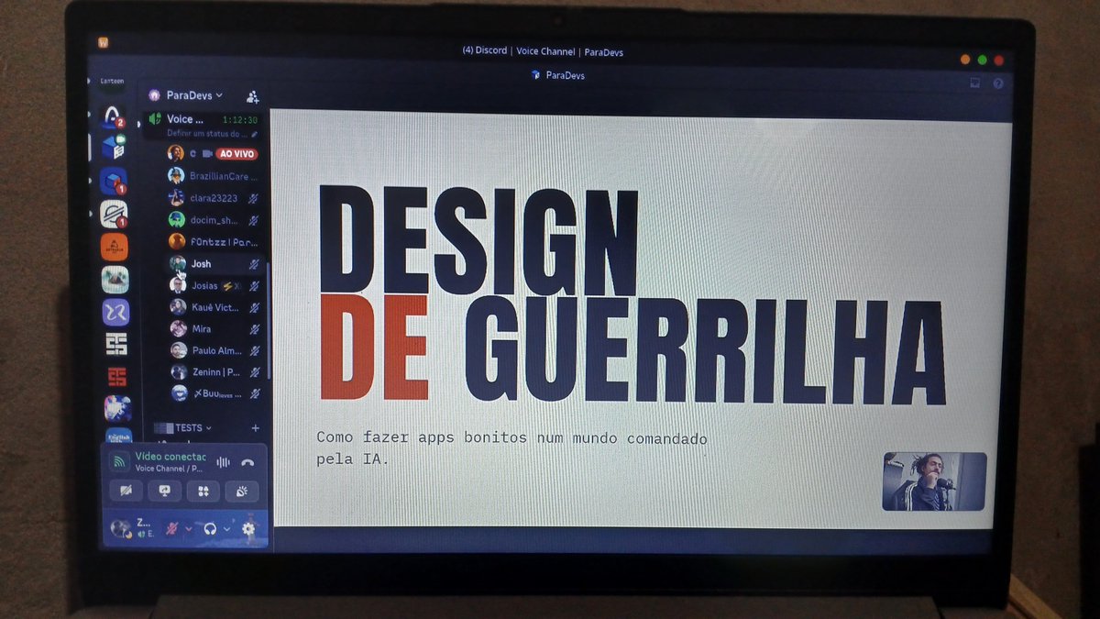Share your screen button

click(165, 491)
